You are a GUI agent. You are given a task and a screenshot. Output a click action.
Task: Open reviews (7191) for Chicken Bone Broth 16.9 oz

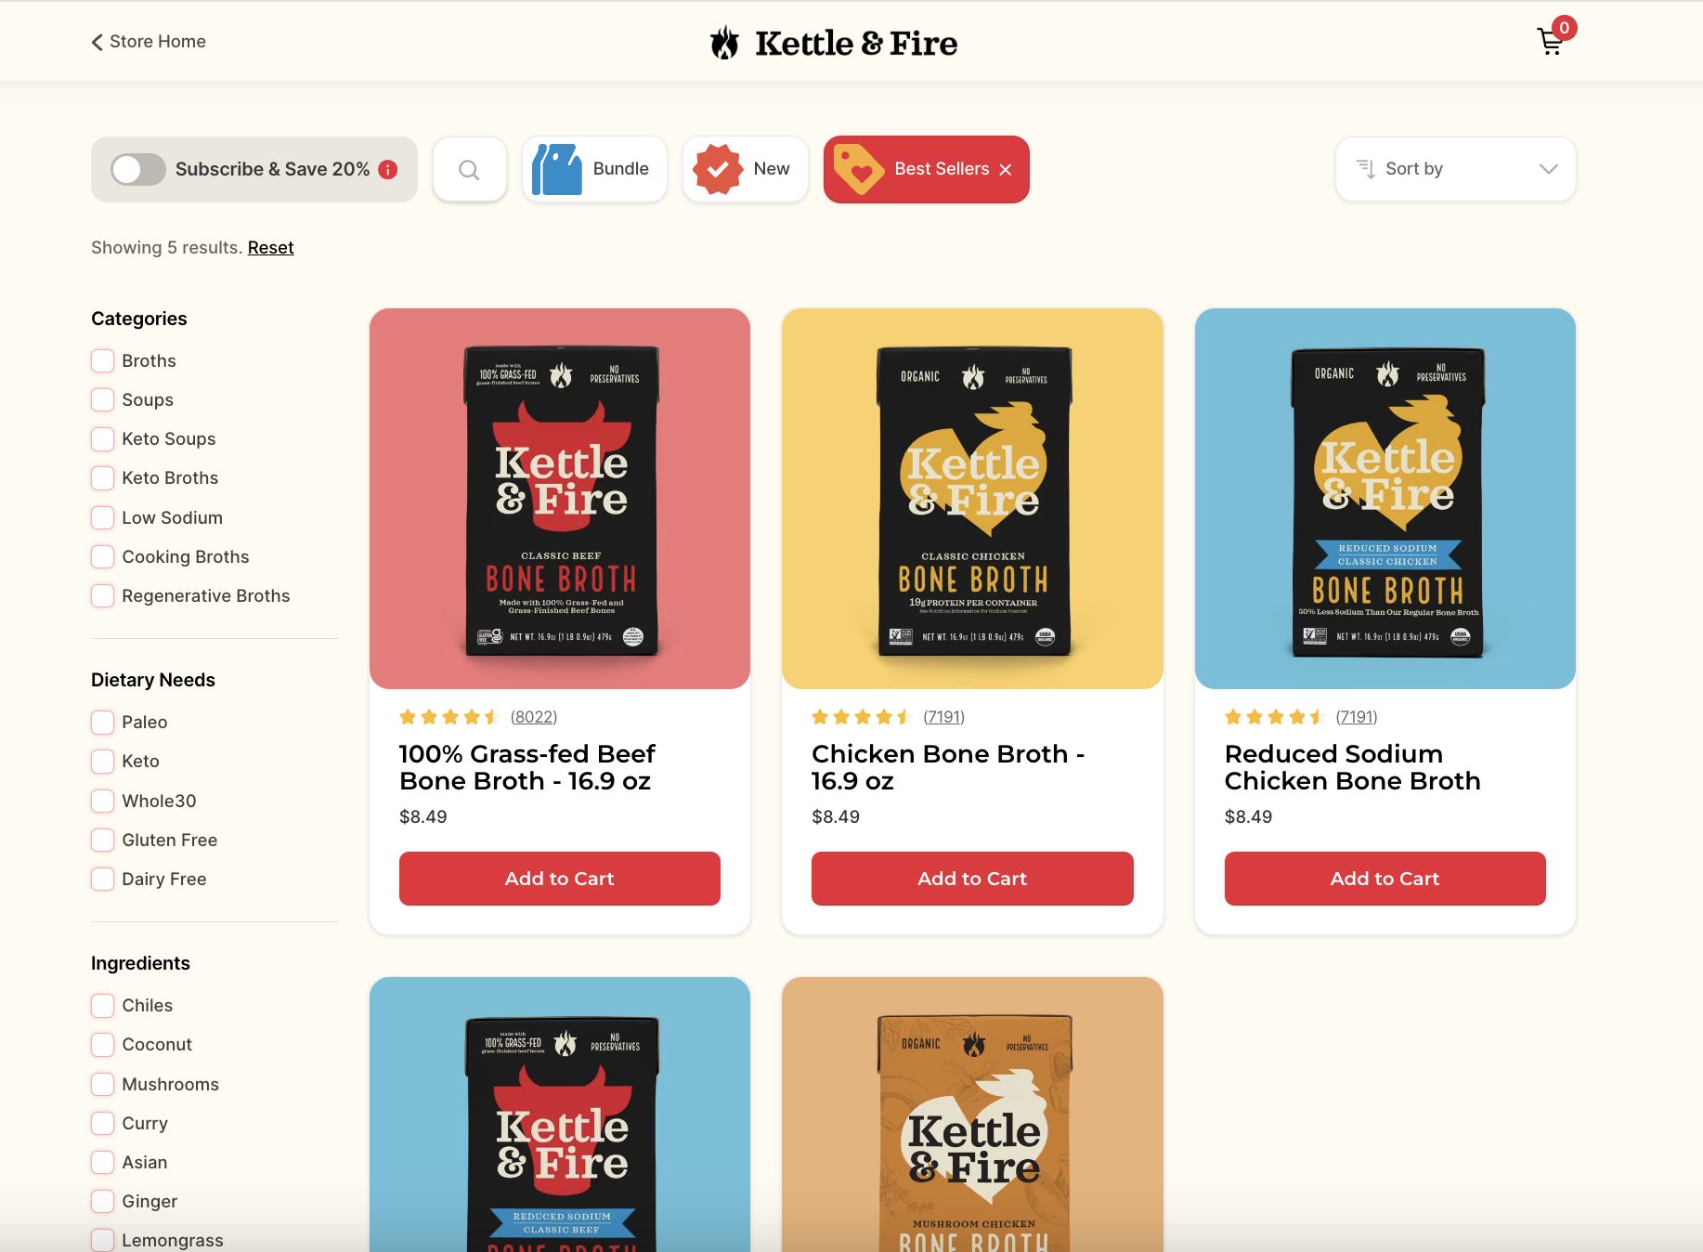944,717
